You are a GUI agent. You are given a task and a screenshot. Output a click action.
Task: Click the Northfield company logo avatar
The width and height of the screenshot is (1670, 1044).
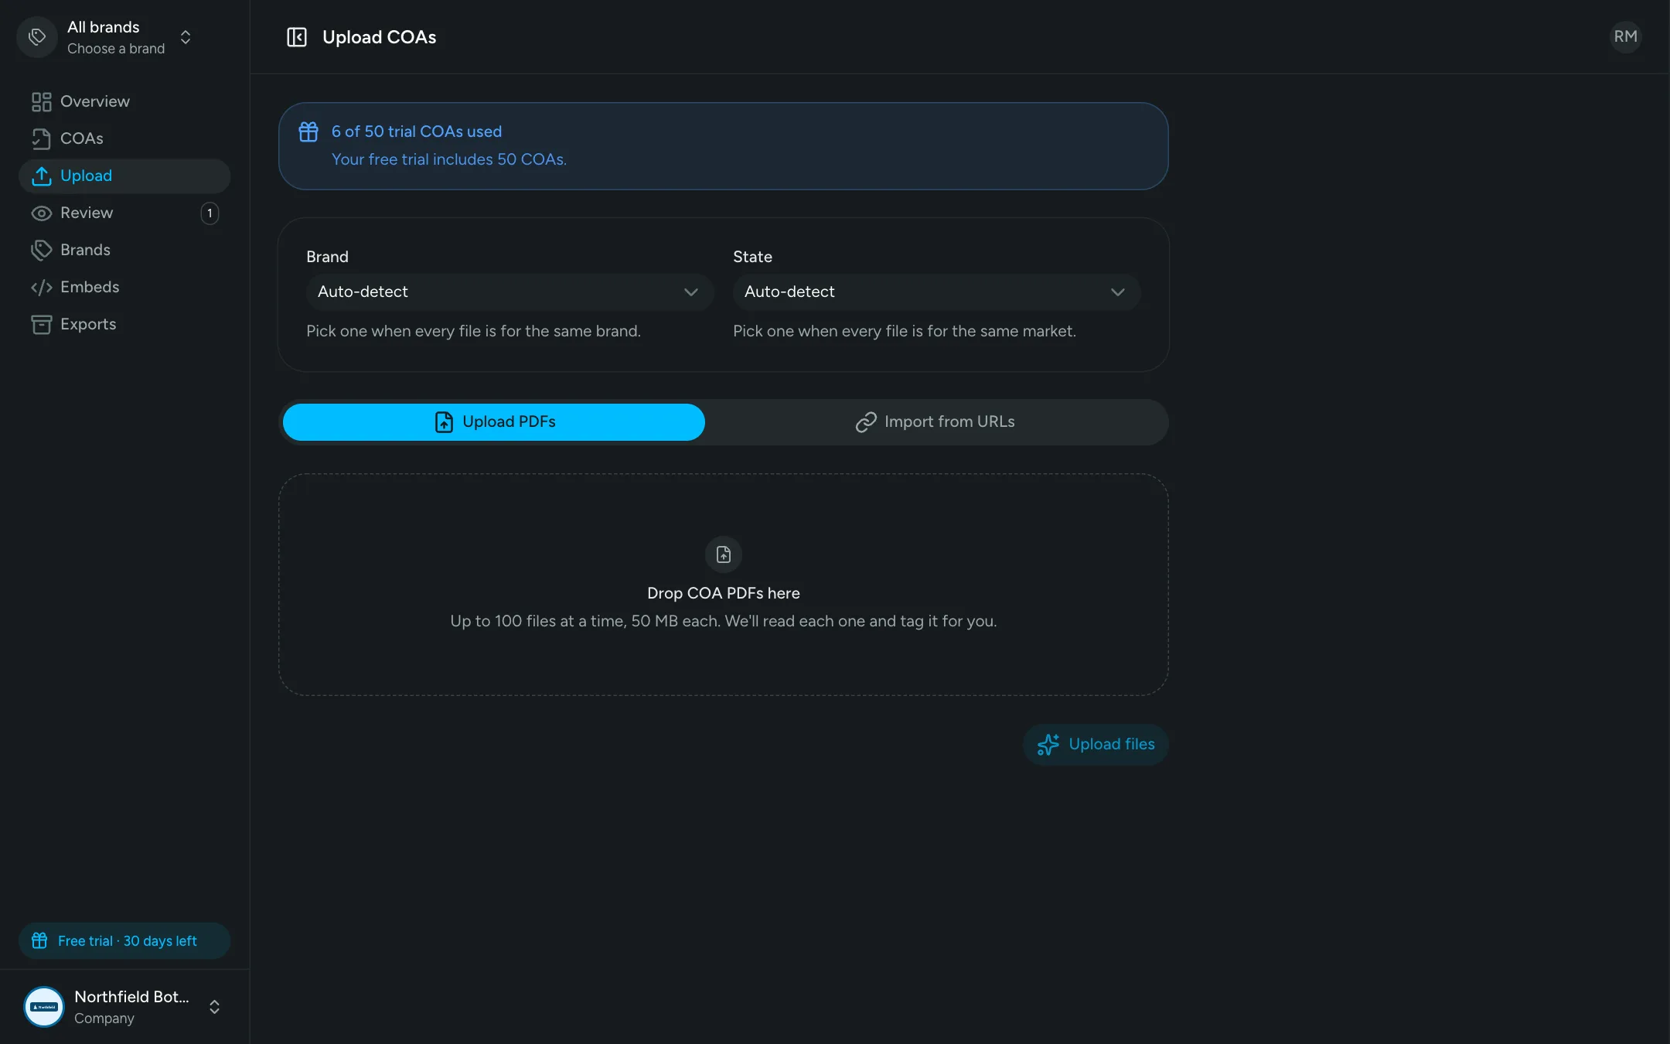point(44,1007)
